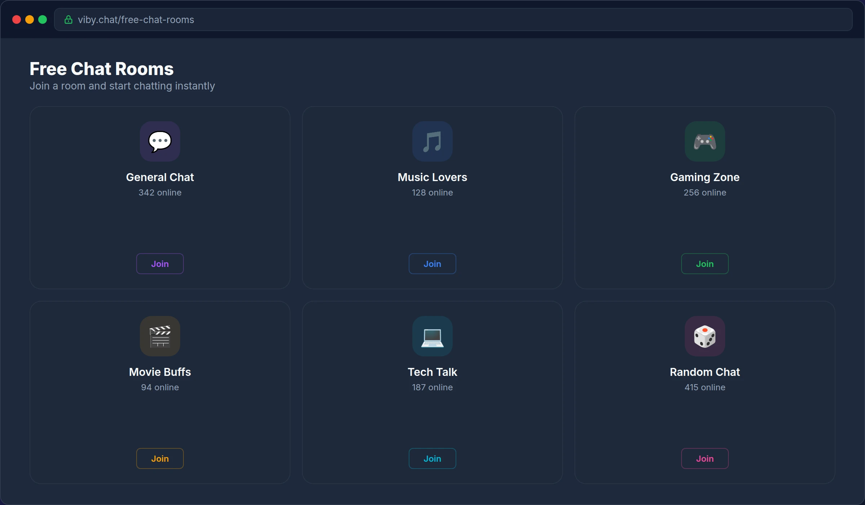Click the Free Chat Rooms heading
865x505 pixels.
click(x=102, y=69)
